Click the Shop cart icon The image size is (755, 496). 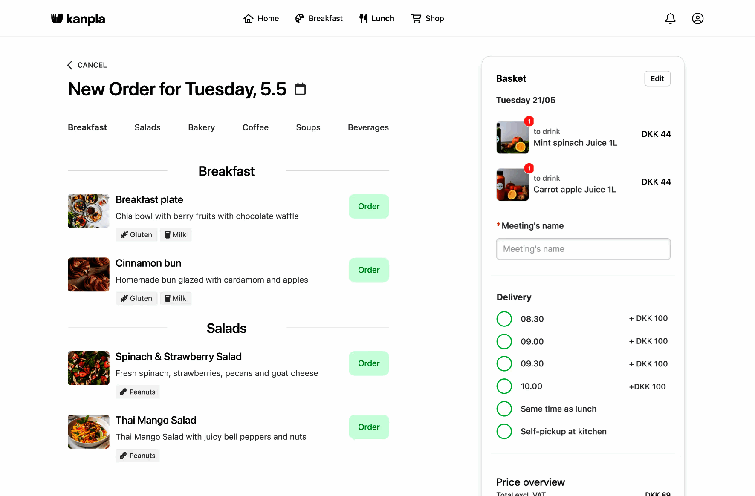[x=416, y=19]
